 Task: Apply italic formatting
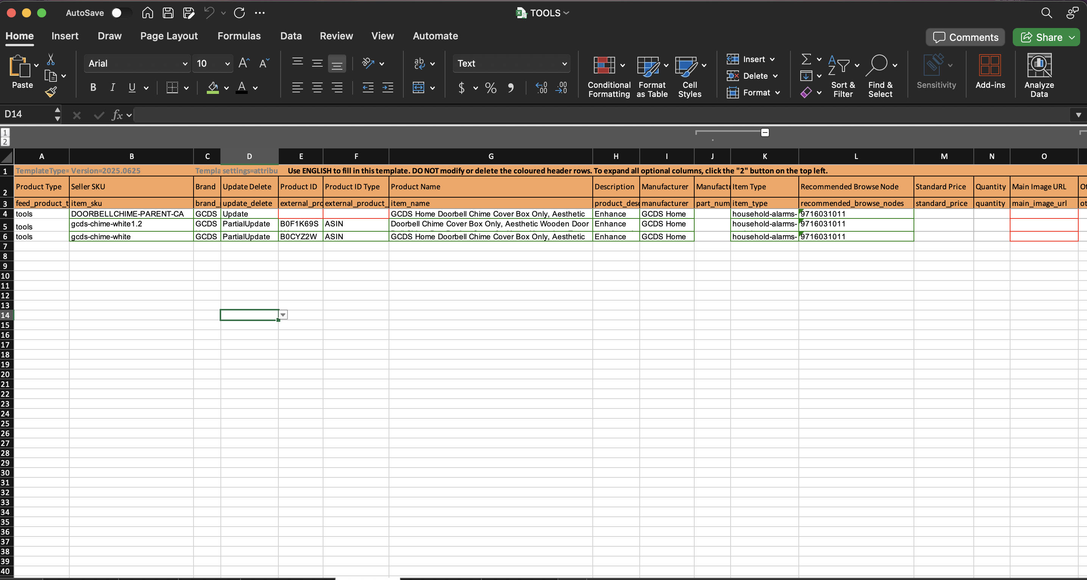click(112, 87)
